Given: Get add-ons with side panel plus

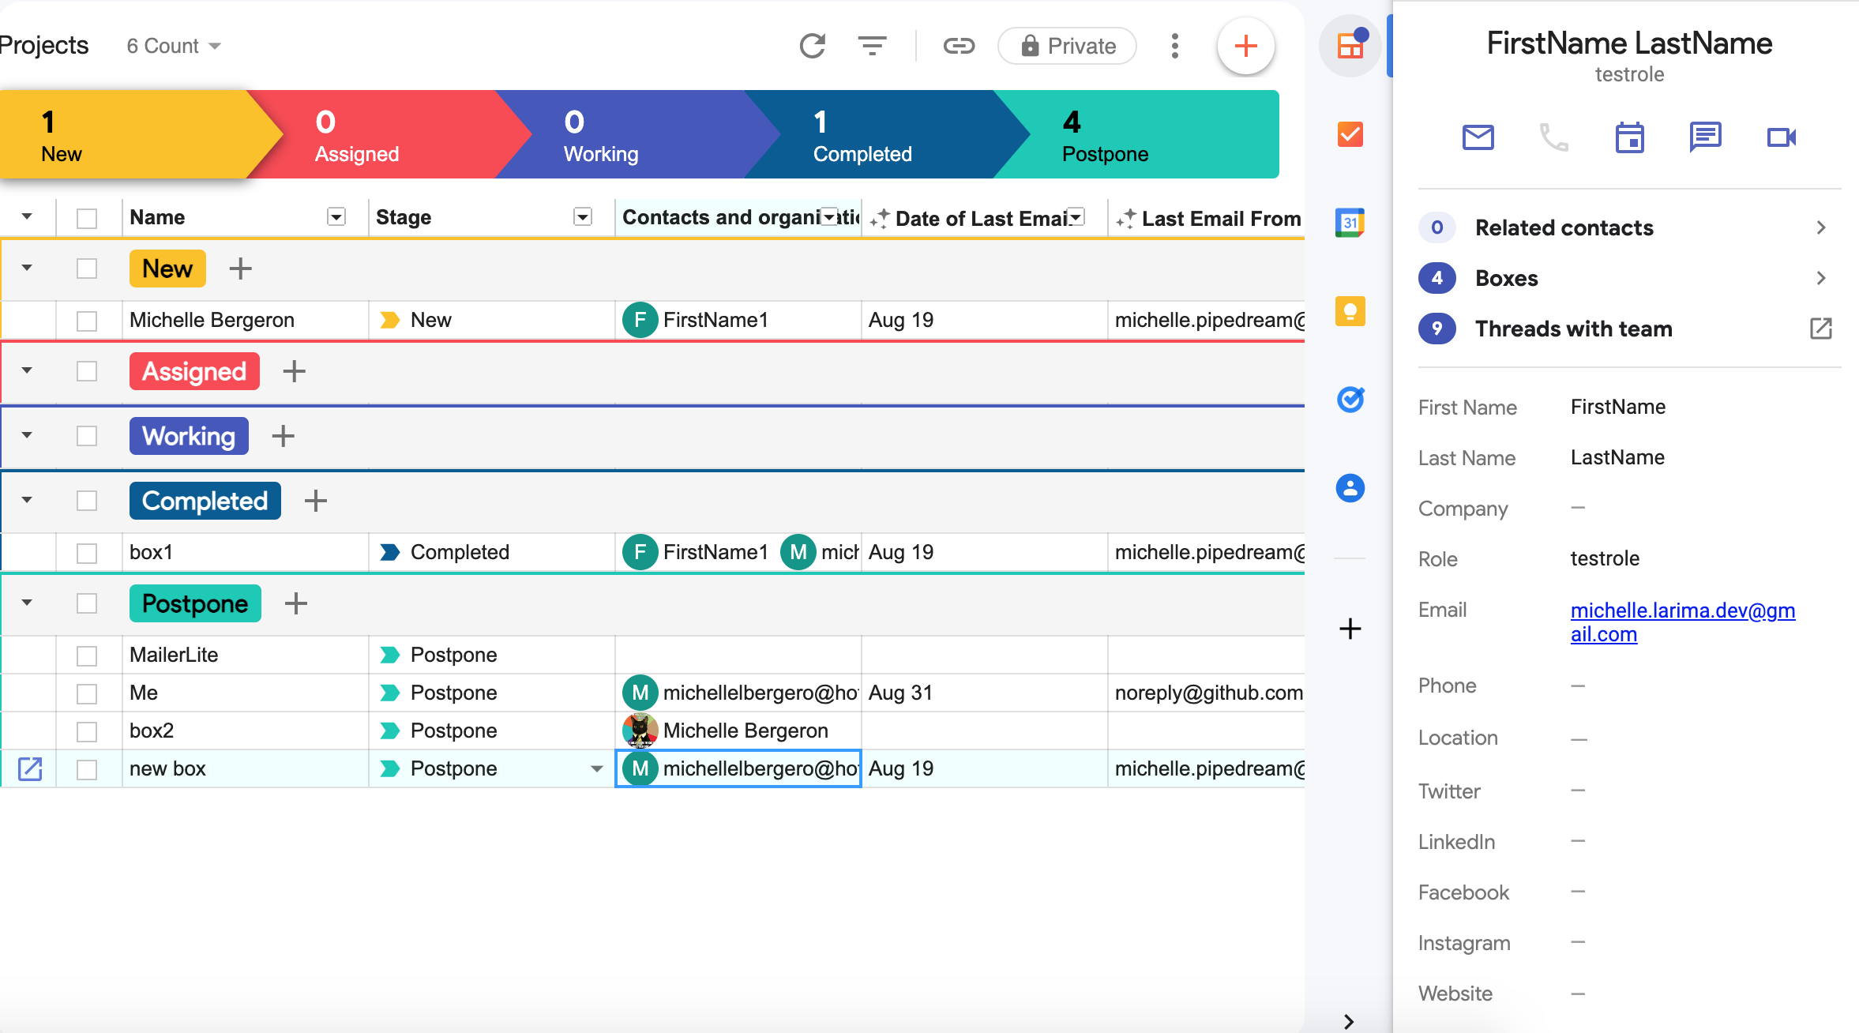Looking at the screenshot, I should coord(1350,629).
